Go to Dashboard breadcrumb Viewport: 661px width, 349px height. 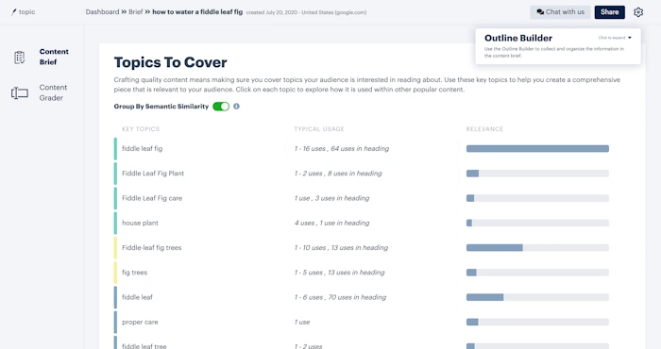[102, 12]
